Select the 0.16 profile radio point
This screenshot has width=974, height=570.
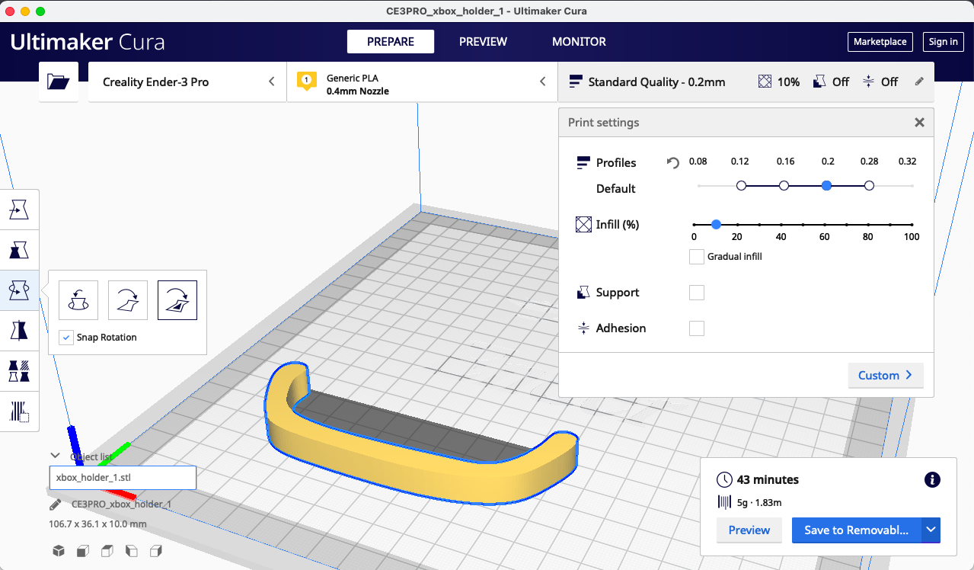784,185
